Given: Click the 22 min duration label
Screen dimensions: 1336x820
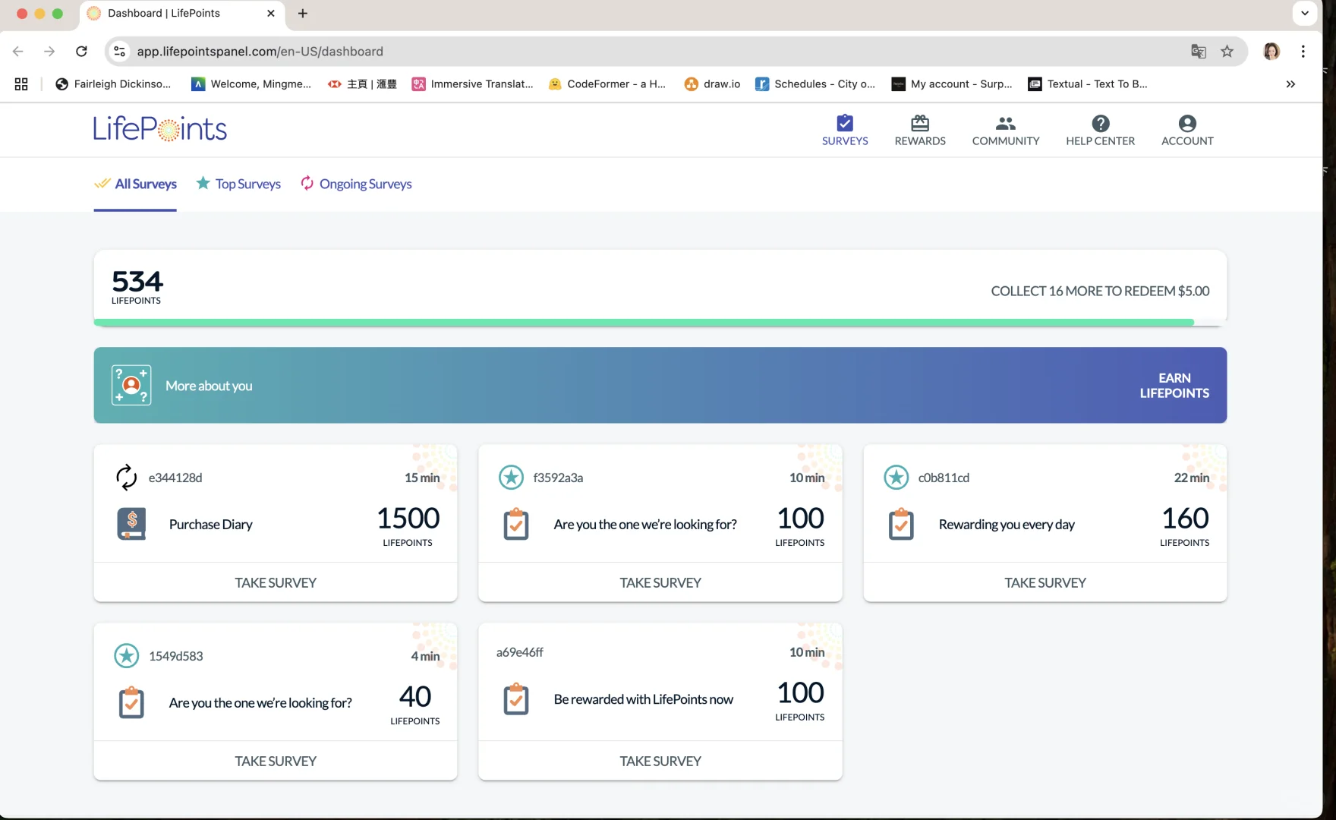Looking at the screenshot, I should tap(1192, 478).
